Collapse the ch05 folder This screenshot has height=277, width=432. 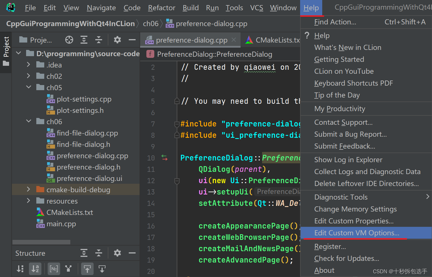click(x=29, y=87)
